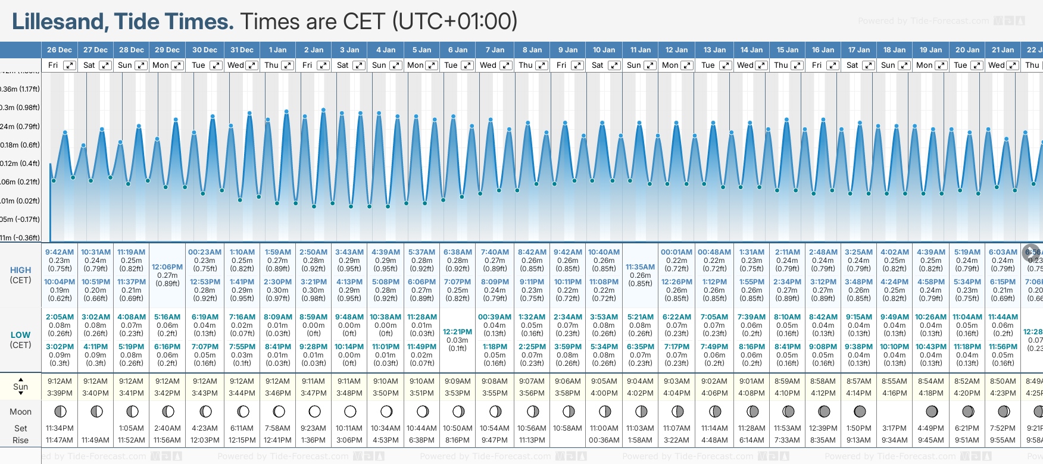Click the expand icon beside Fri 26 Dec

coord(70,65)
